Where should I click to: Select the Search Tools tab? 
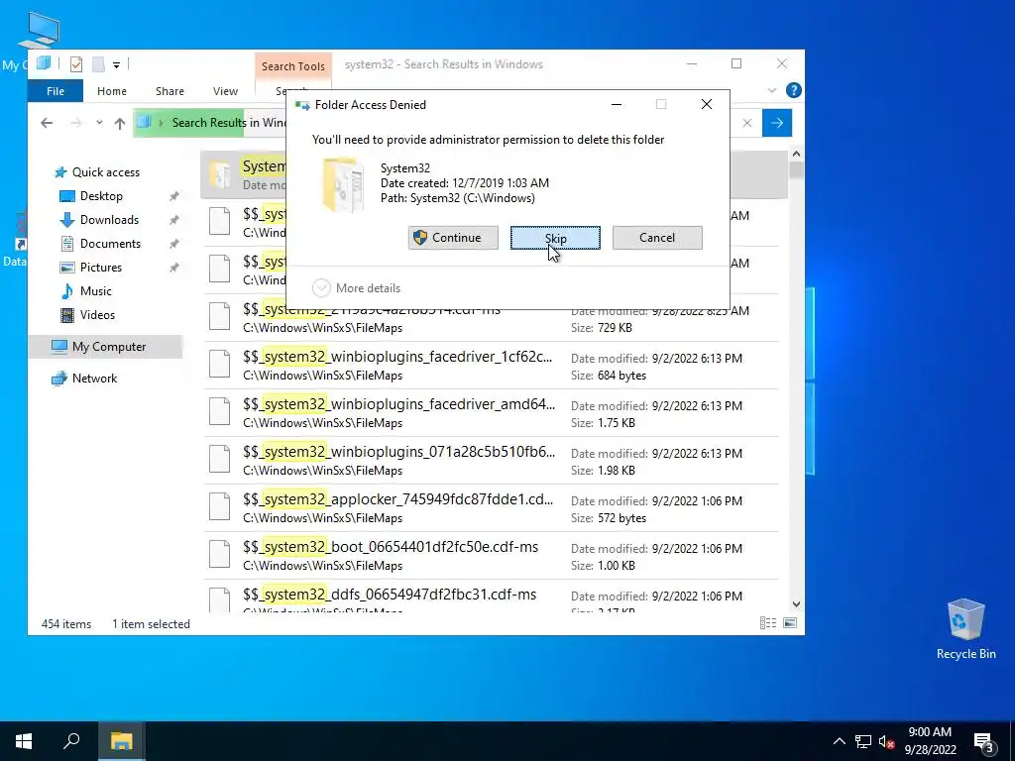click(x=293, y=66)
